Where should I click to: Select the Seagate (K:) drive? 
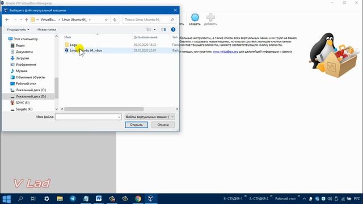point(24,109)
